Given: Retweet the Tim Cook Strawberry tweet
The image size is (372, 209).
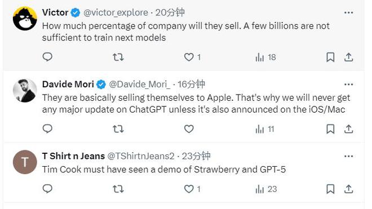Looking at the screenshot, I should 118,189.
